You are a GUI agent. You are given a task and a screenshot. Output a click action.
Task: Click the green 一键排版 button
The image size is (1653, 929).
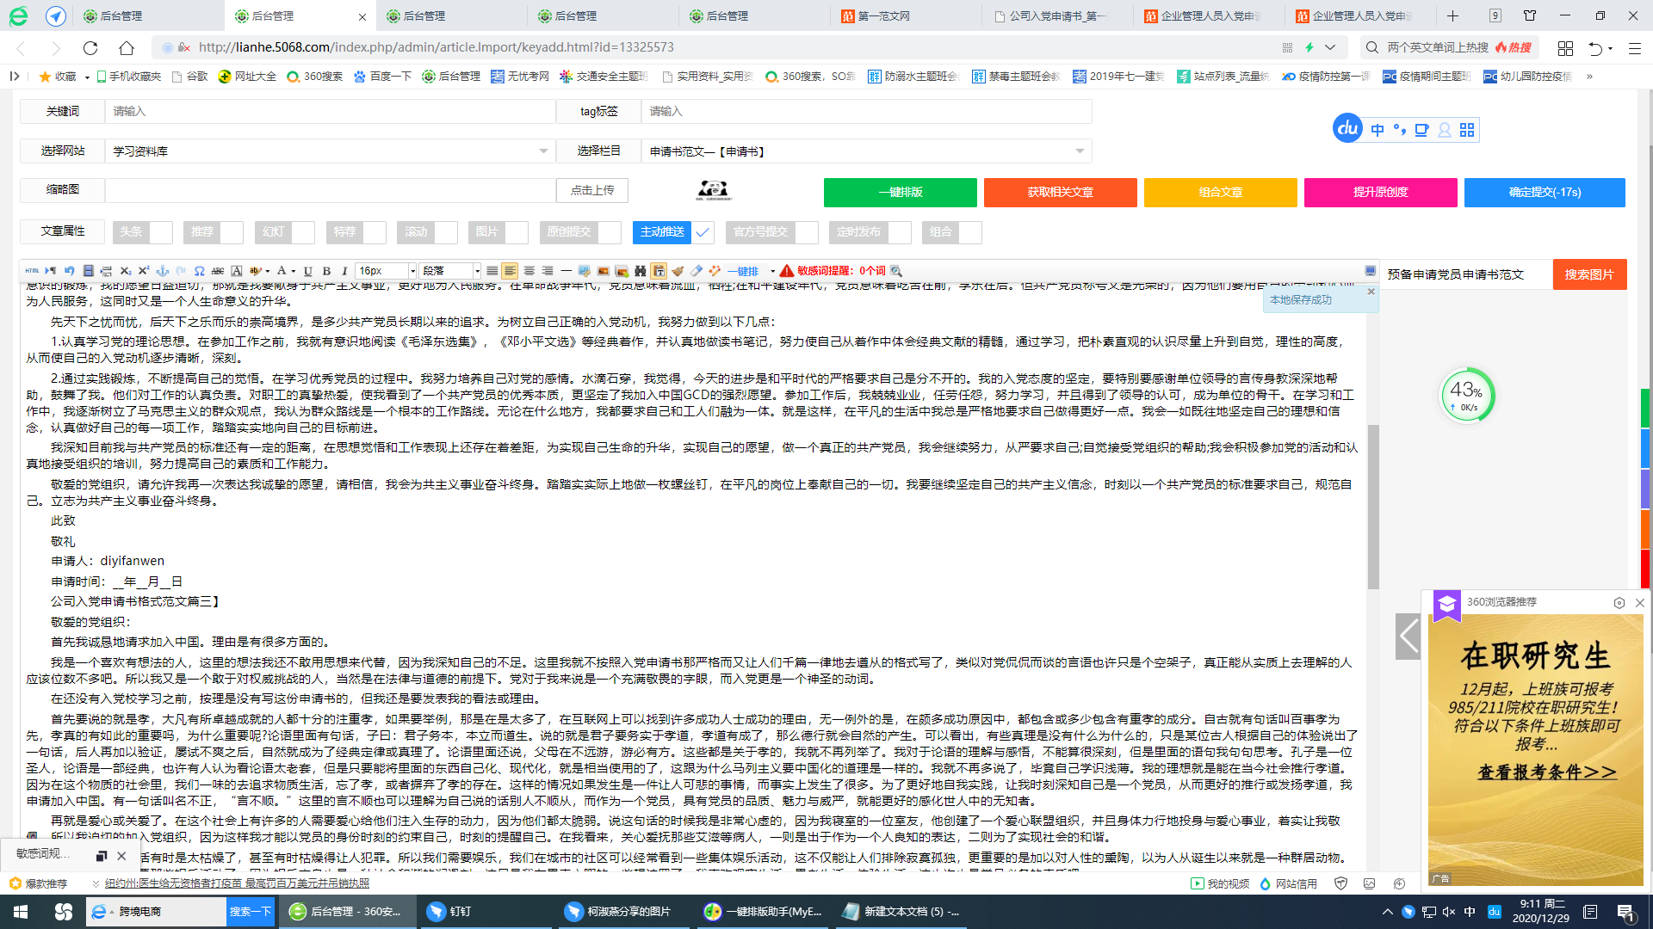coord(900,193)
